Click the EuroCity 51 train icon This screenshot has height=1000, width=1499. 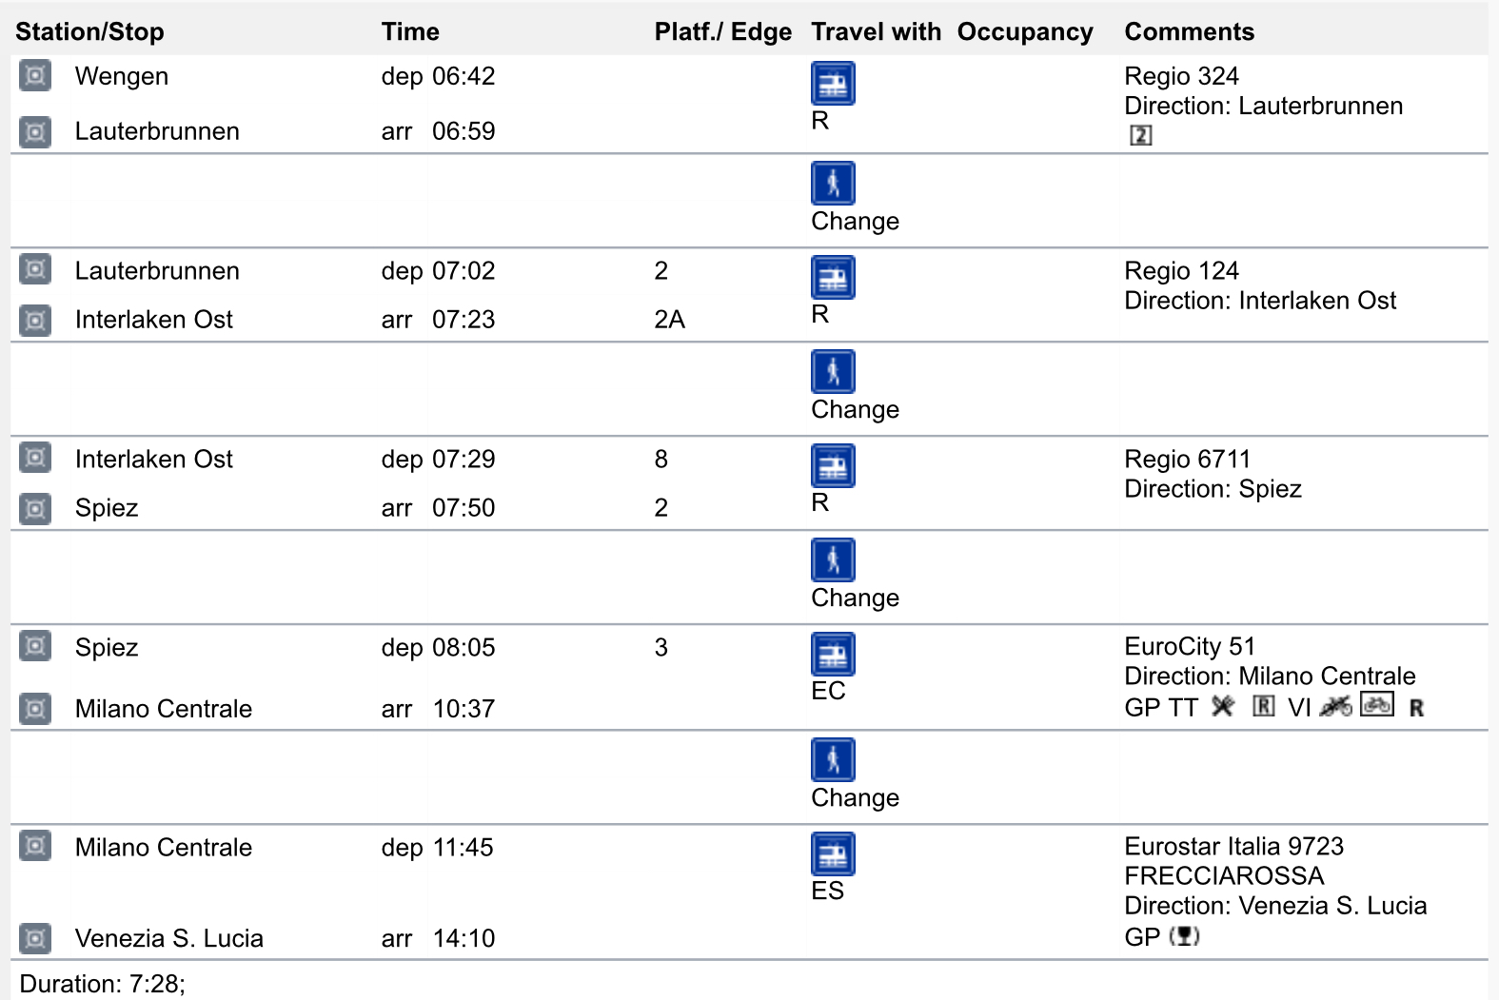(x=833, y=655)
